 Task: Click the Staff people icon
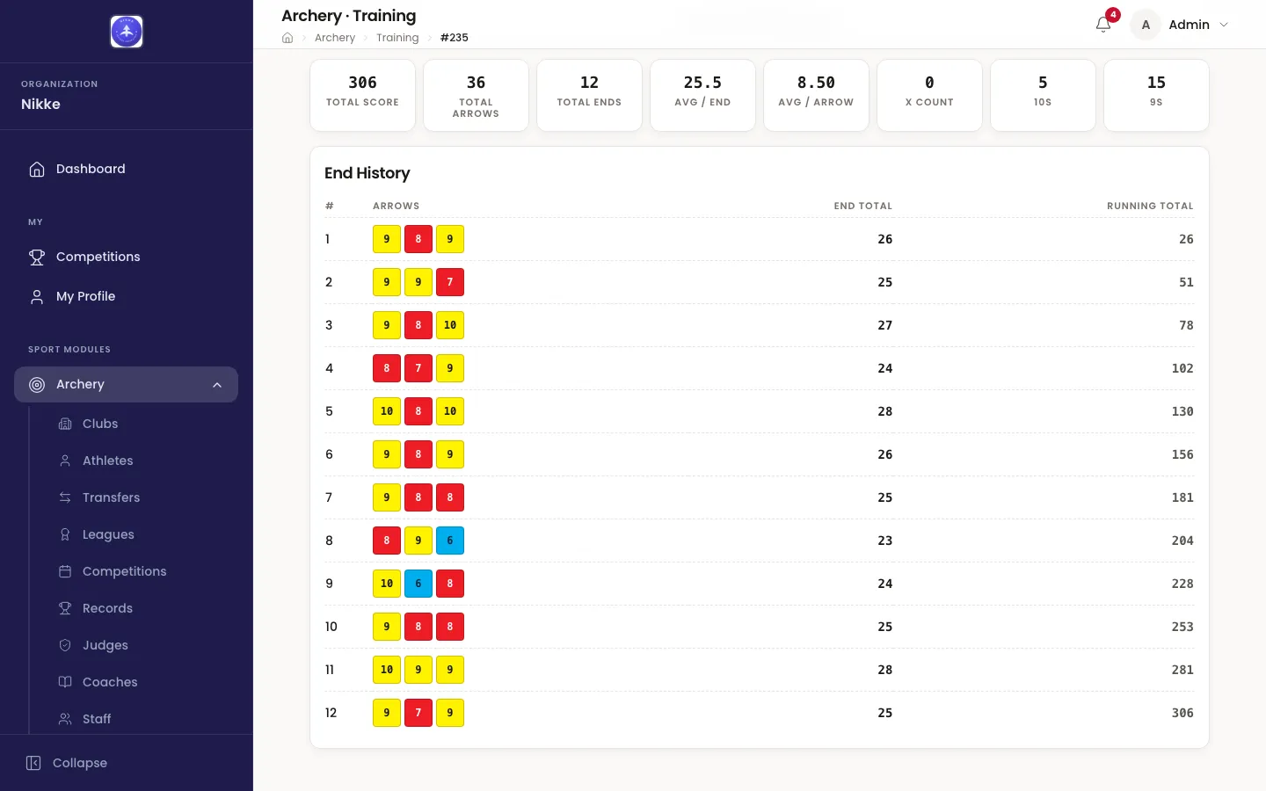[65, 719]
